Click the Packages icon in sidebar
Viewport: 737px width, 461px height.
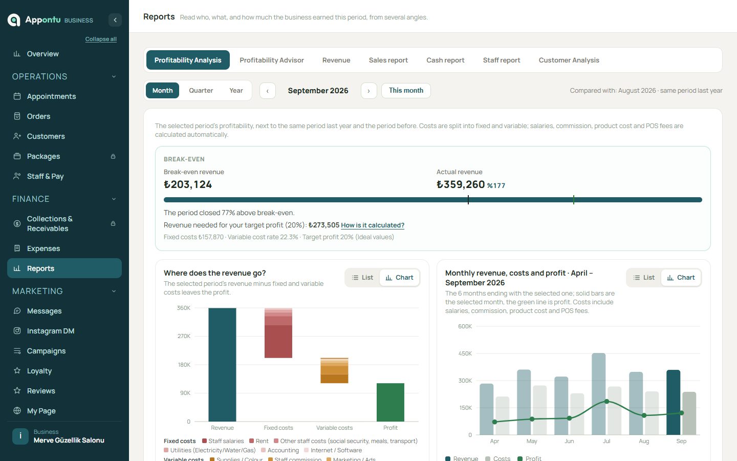[17, 156]
